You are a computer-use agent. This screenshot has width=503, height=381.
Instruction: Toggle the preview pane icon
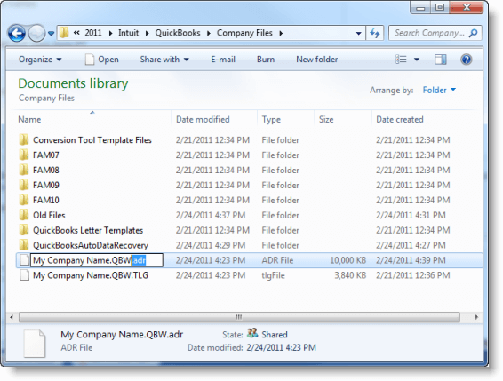pos(440,60)
